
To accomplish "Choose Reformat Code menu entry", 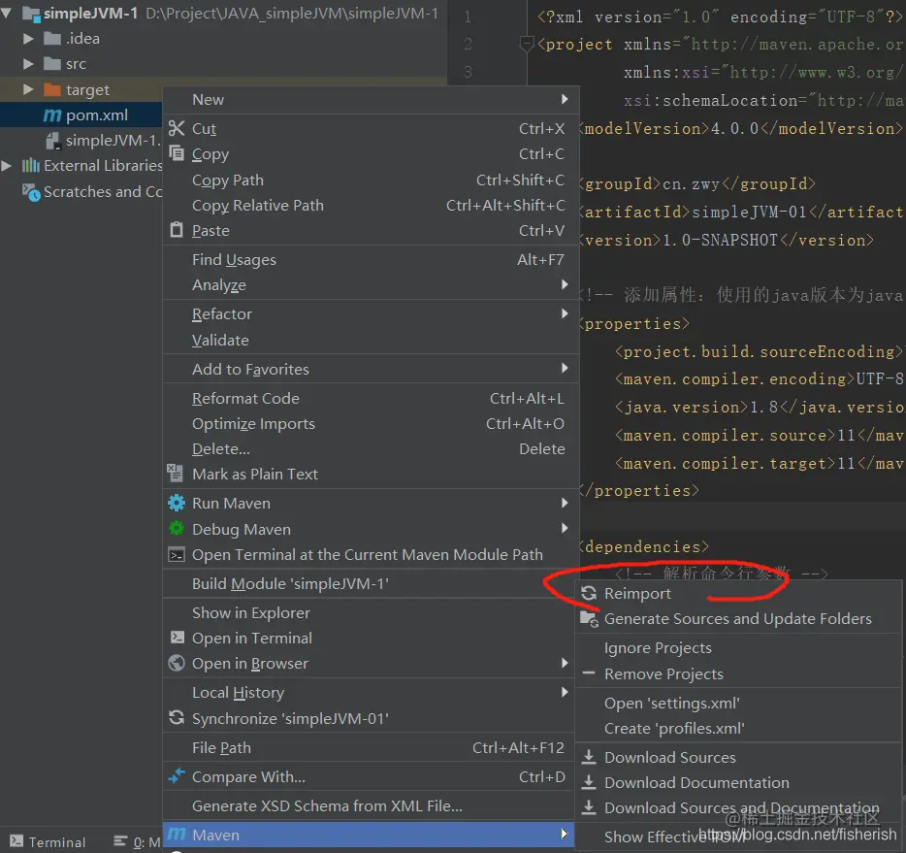I will (371, 398).
